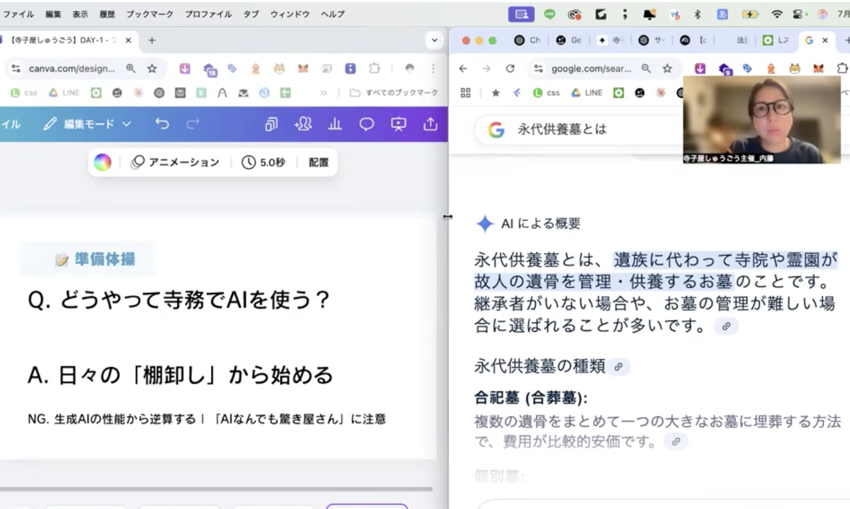Open the ブックマーク menu in menu bar
This screenshot has height=509, width=850.
click(x=149, y=14)
